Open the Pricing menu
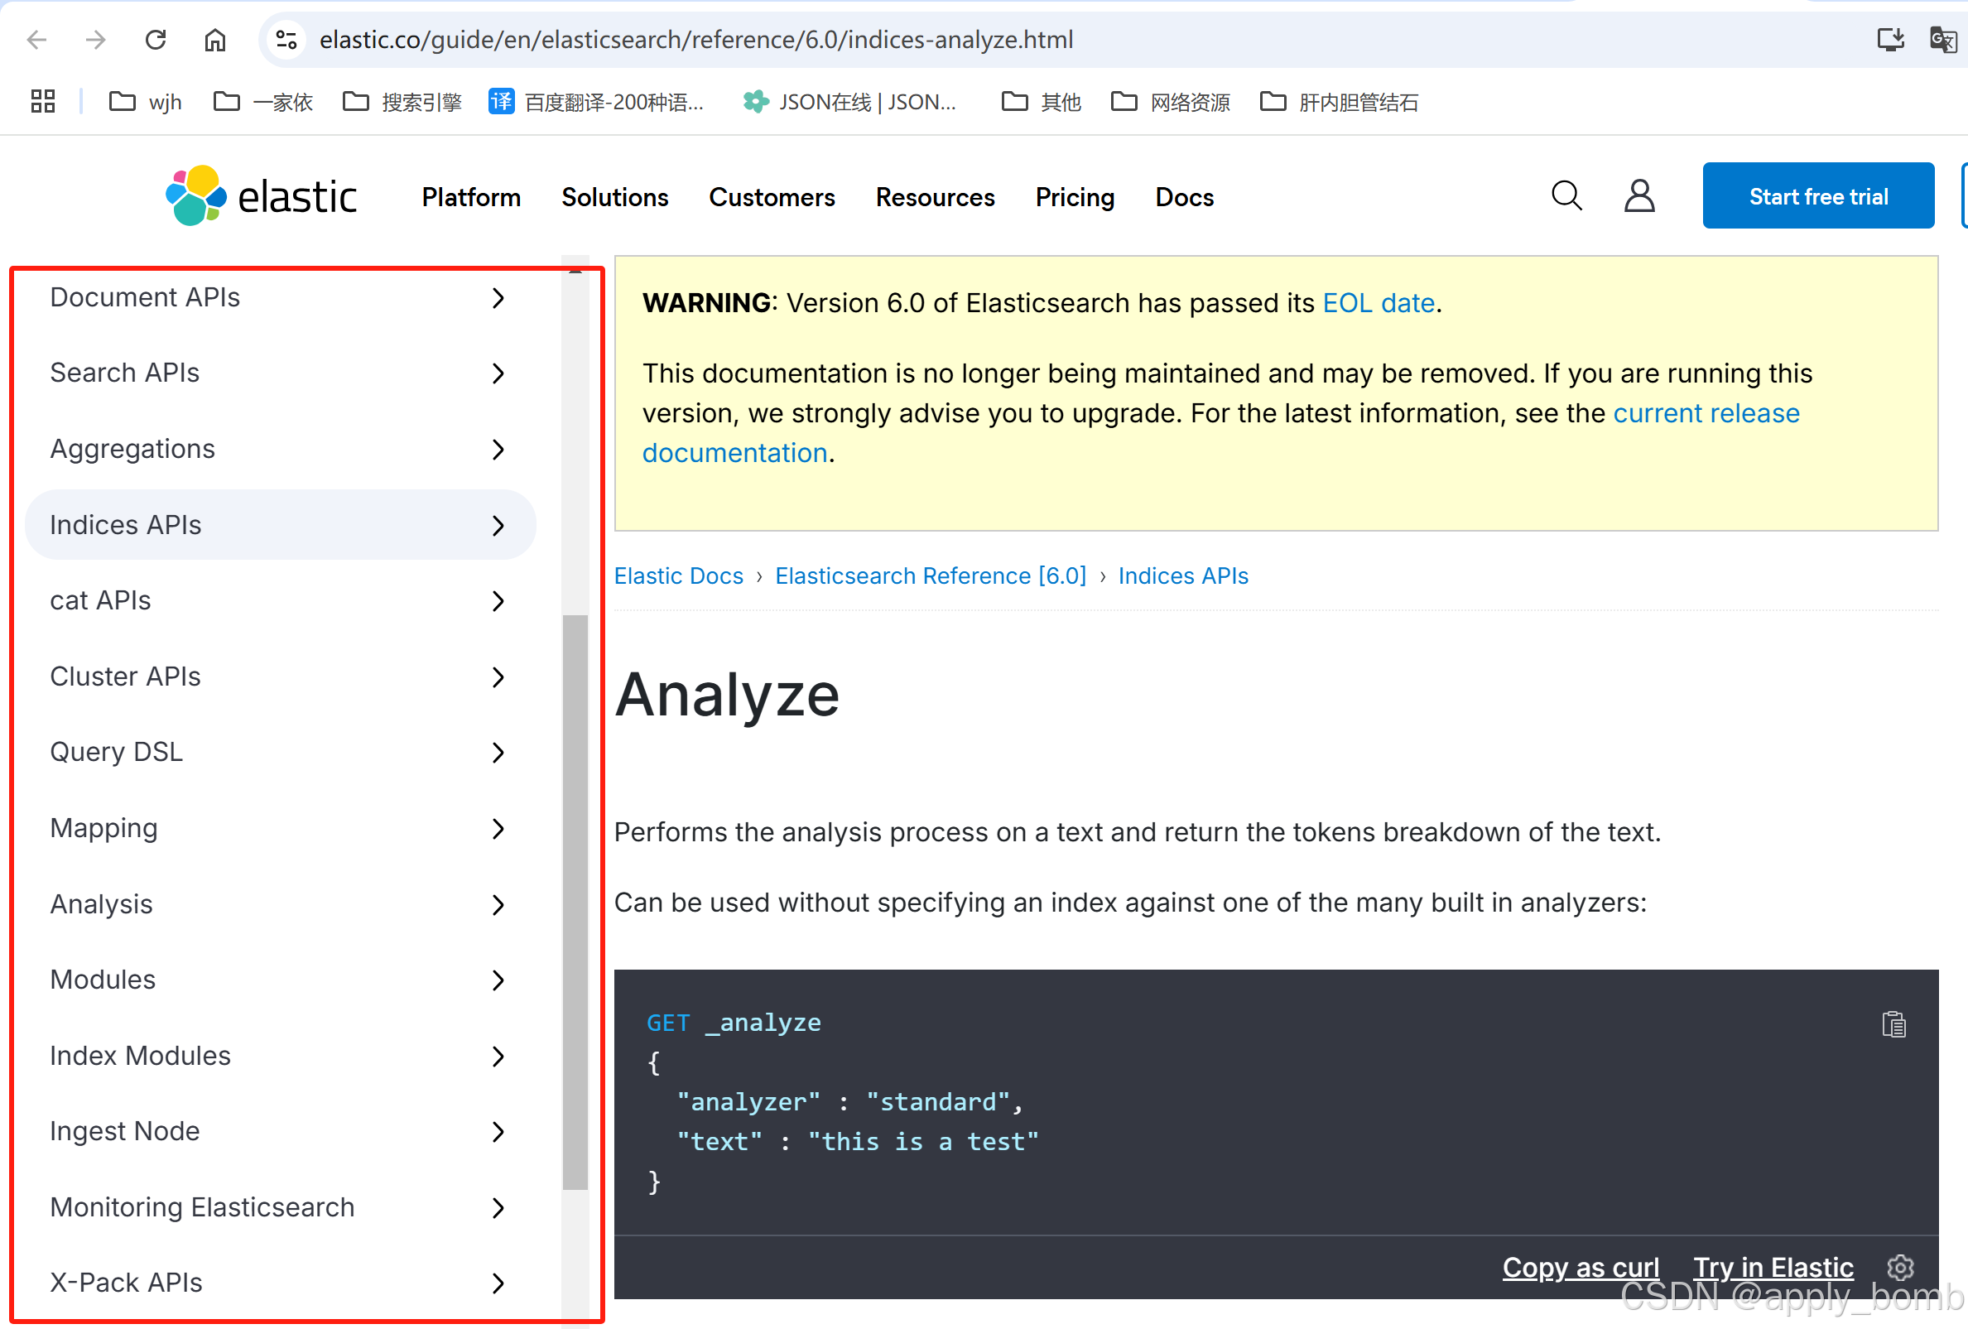 click(x=1075, y=196)
